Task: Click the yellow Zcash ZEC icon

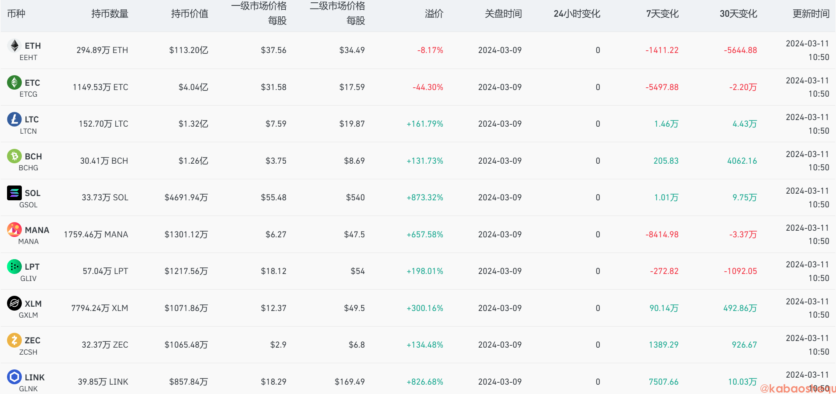Action: coord(14,340)
